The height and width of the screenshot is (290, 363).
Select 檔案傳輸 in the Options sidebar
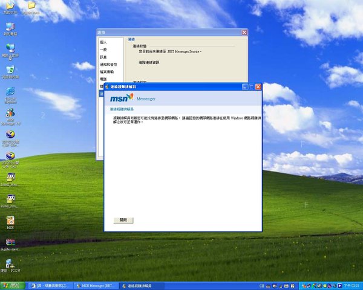(x=106, y=72)
